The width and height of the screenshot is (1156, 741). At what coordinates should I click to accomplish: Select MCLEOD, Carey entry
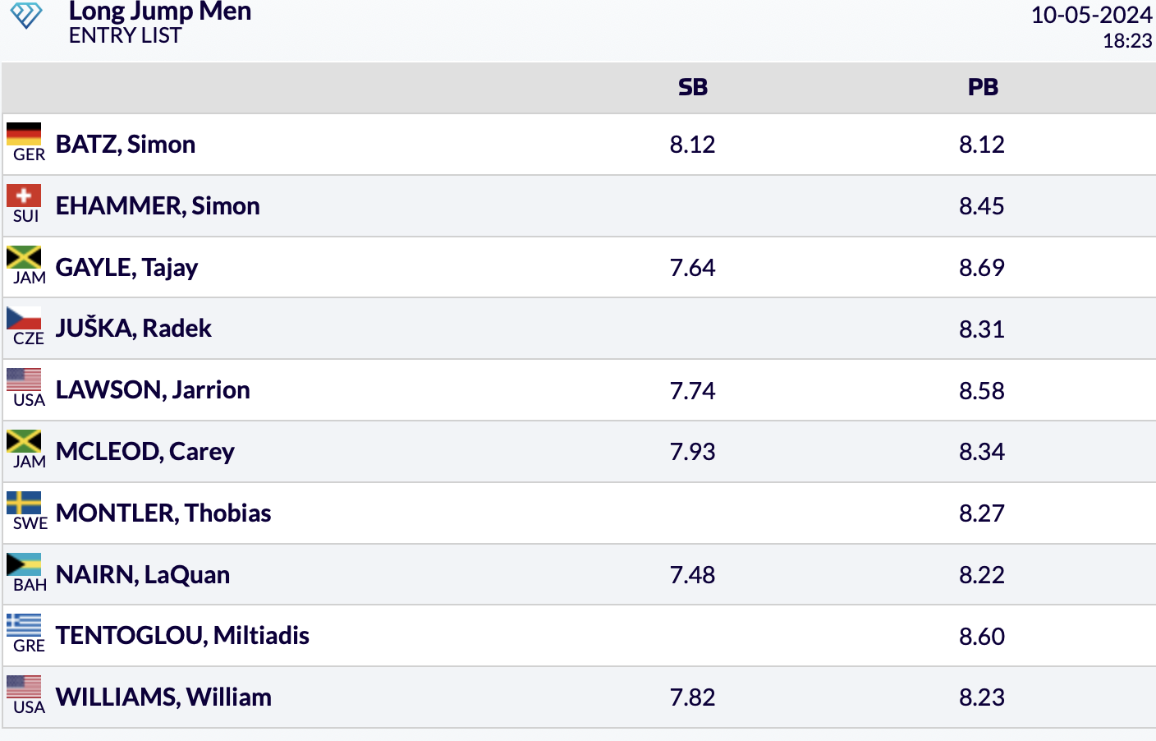(145, 452)
